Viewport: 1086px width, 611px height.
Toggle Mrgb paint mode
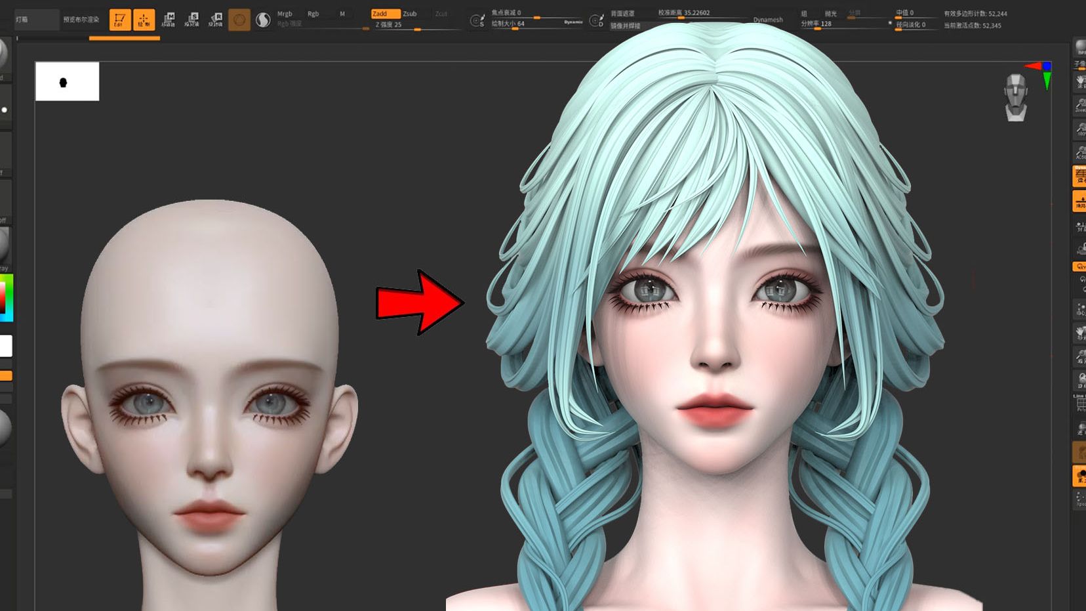(x=285, y=14)
